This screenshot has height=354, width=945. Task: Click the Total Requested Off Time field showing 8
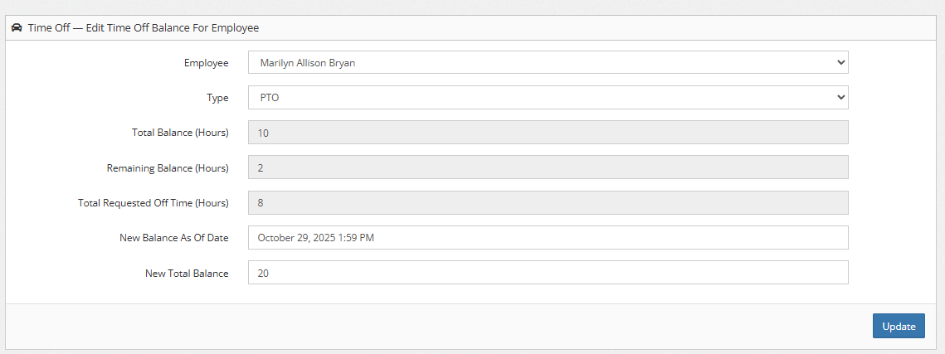coord(548,202)
